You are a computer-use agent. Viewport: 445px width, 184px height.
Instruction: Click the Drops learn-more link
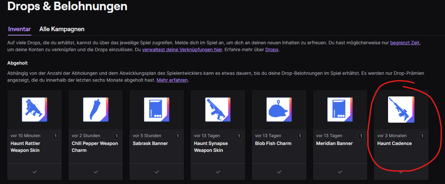point(272,50)
